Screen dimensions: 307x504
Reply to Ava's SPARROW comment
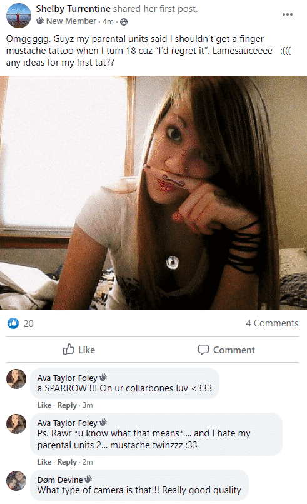tap(67, 405)
